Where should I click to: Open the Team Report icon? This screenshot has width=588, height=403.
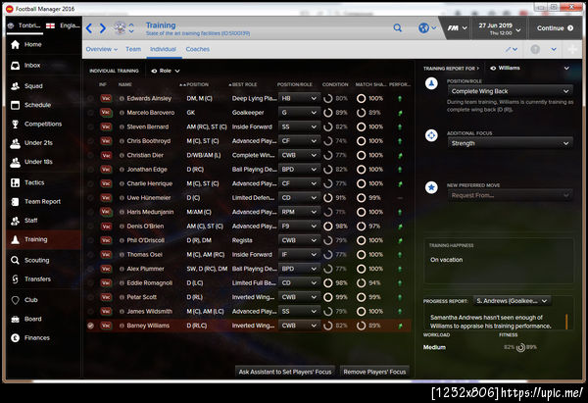pos(15,202)
